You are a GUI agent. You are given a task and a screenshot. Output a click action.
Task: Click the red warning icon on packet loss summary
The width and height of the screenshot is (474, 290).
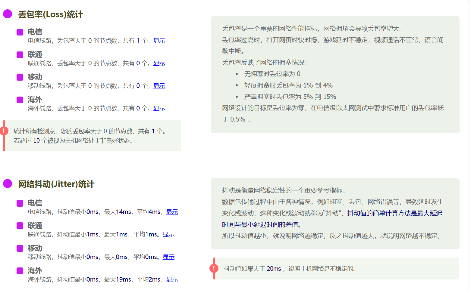tap(4, 131)
